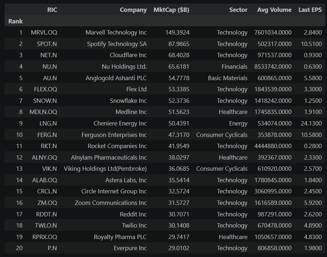Select the FLEX.OQ ticker cell

tap(45, 89)
